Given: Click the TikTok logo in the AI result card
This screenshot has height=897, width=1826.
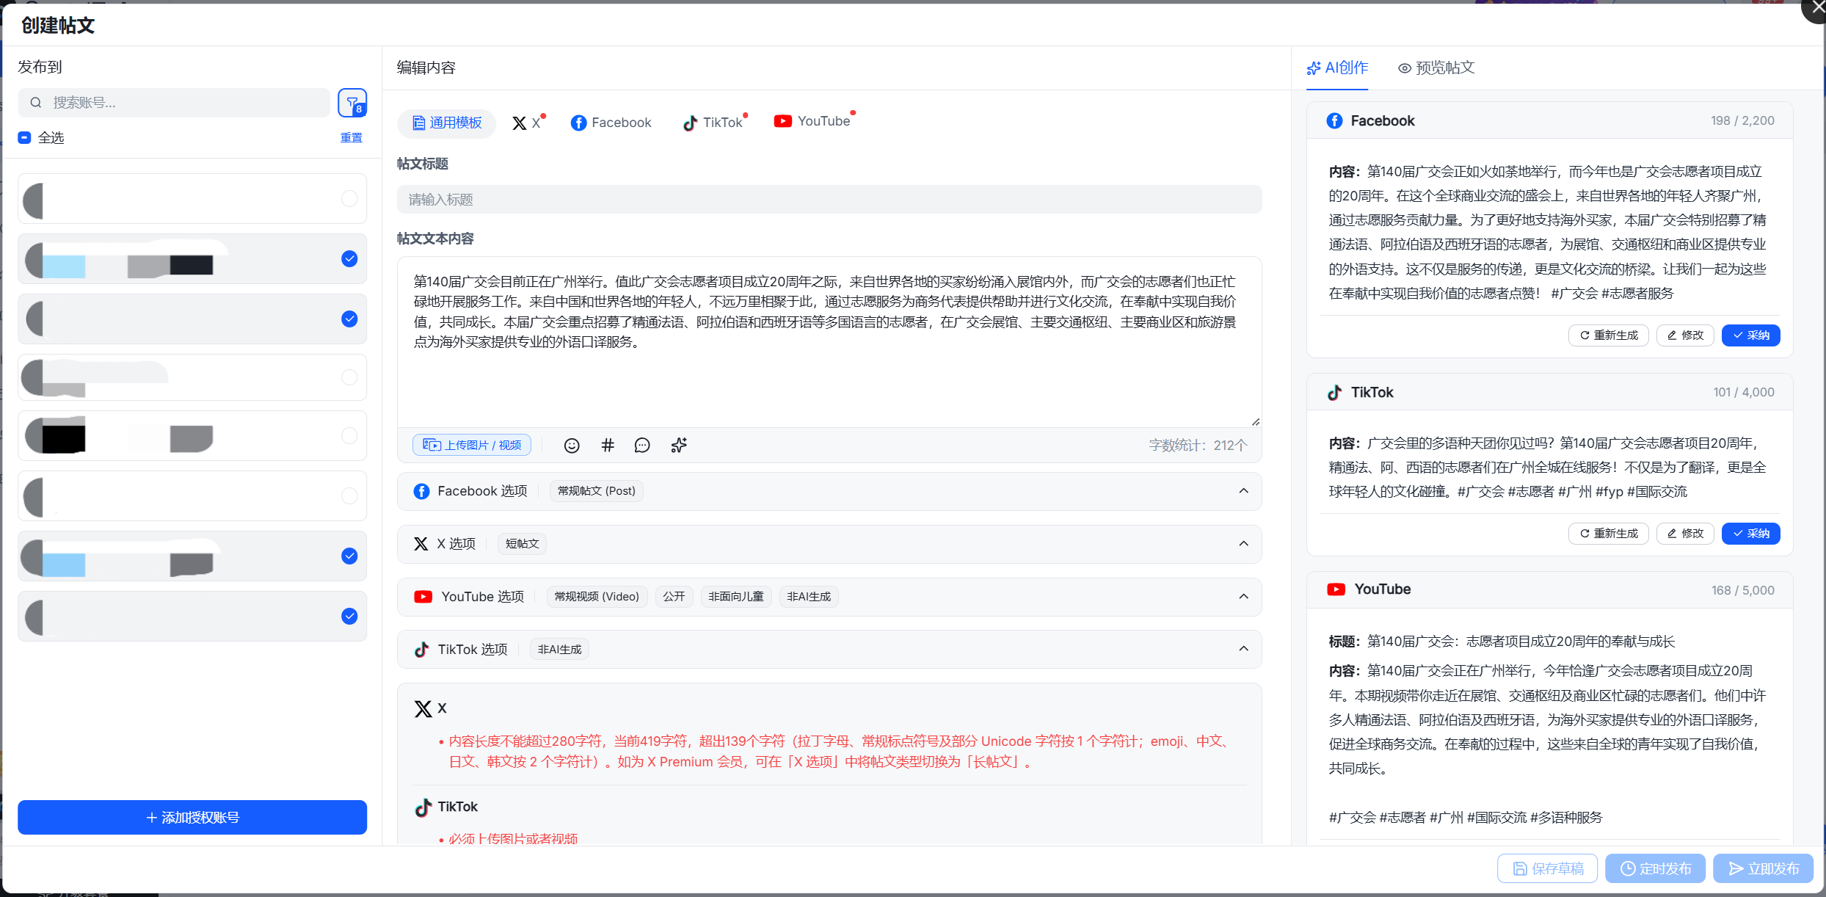Looking at the screenshot, I should tap(1334, 393).
